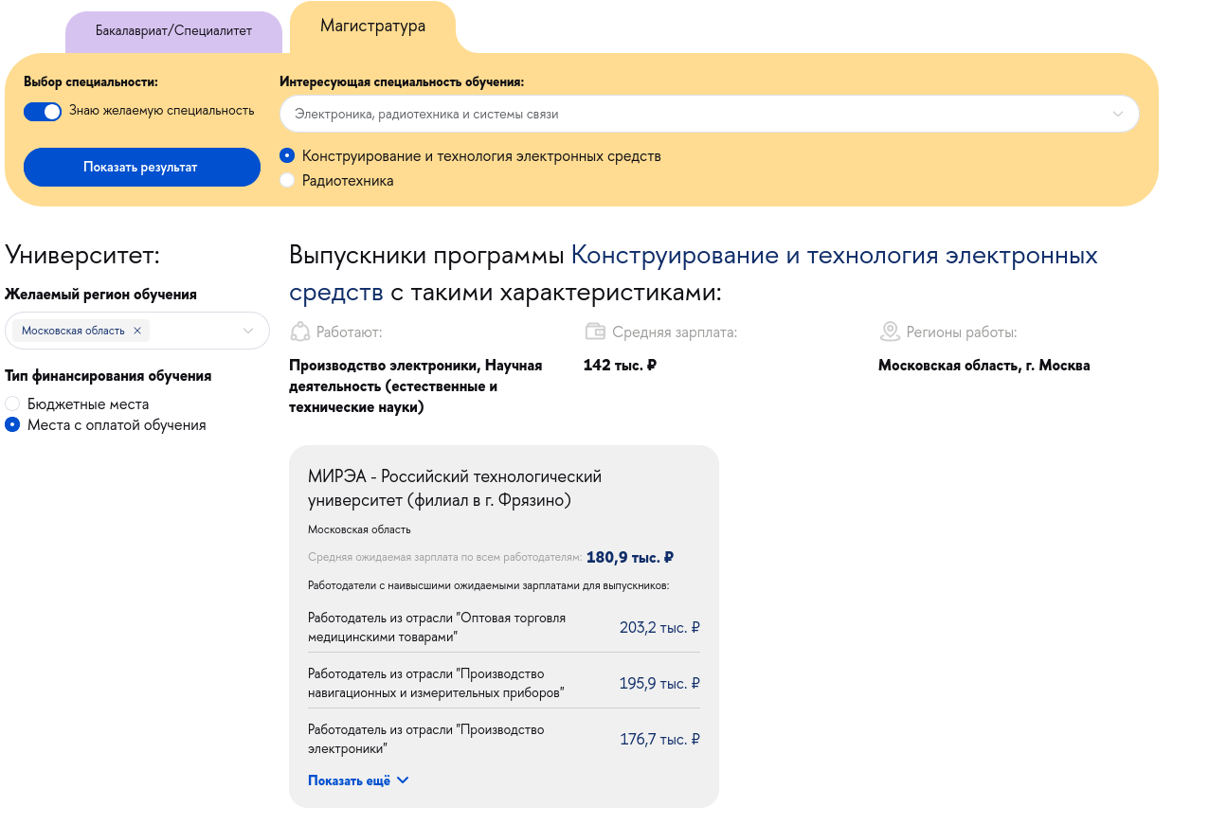The width and height of the screenshot is (1209, 825).
Task: Expand the employers list with «Показать ещё»
Action: [x=350, y=780]
